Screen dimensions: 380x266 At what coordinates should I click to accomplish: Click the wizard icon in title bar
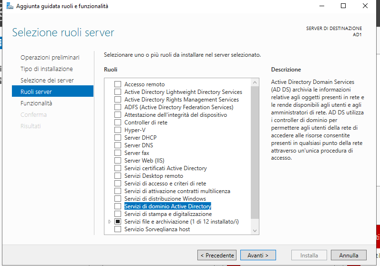pos(10,6)
